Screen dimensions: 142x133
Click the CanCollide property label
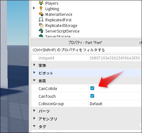[48, 88]
